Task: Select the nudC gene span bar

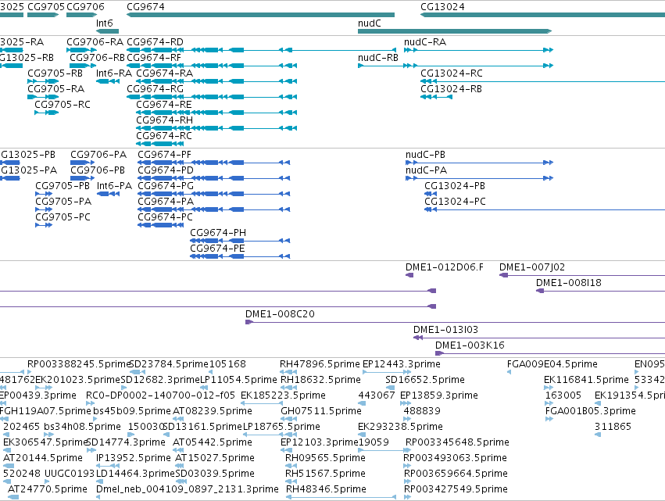Action: pos(455,31)
